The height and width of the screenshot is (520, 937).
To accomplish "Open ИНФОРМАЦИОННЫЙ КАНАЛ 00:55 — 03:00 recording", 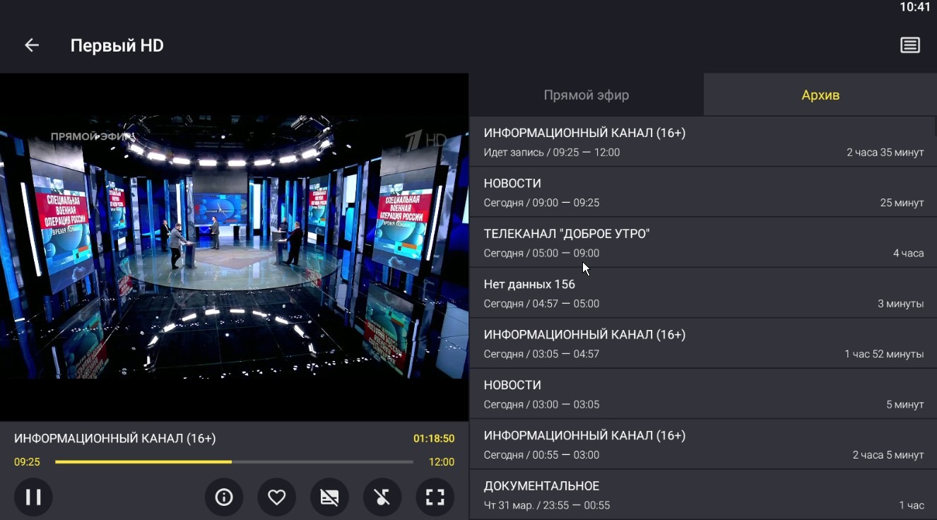I will point(702,444).
